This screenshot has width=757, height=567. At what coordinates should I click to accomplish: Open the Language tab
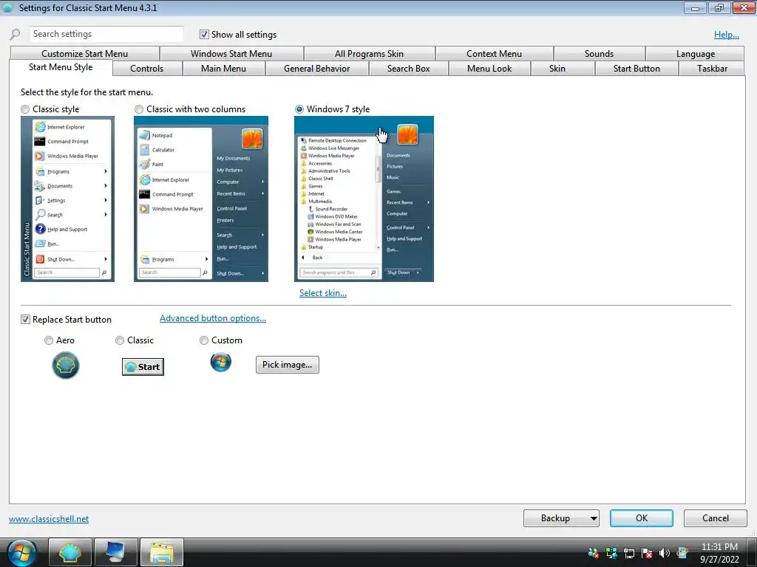pos(695,53)
